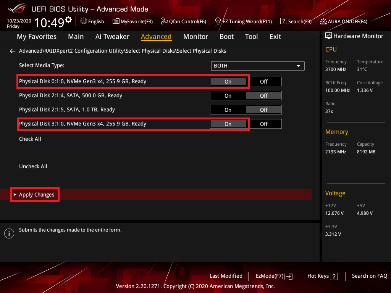Open Search on FAQ link
Screen dimensions: 391x293
[369, 276]
